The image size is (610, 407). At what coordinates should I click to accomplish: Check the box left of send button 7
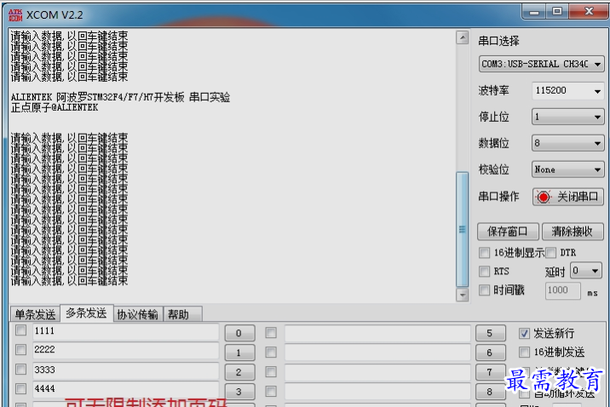click(x=271, y=371)
